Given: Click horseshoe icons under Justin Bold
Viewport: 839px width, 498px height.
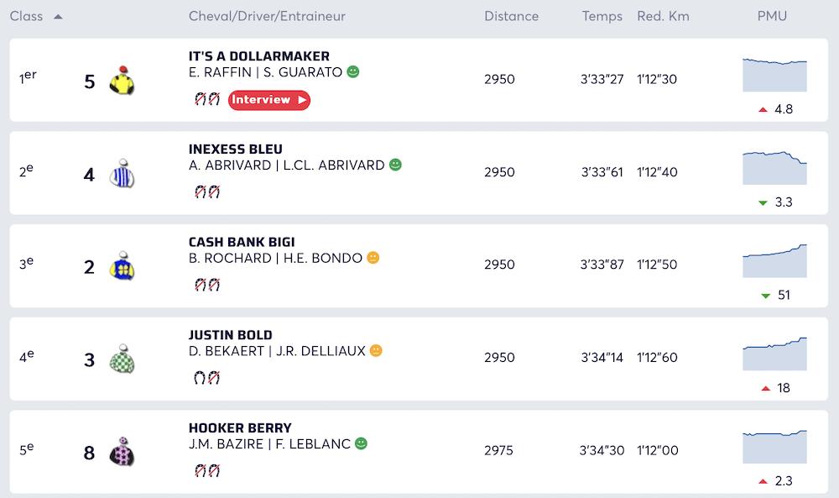Looking at the screenshot, I should 206,378.
